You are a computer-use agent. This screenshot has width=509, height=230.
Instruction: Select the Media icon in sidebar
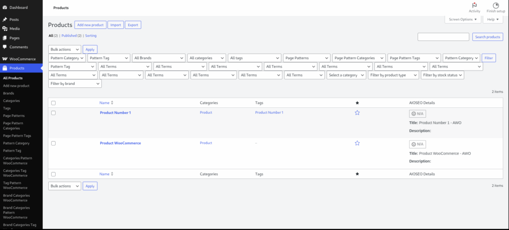click(5, 28)
